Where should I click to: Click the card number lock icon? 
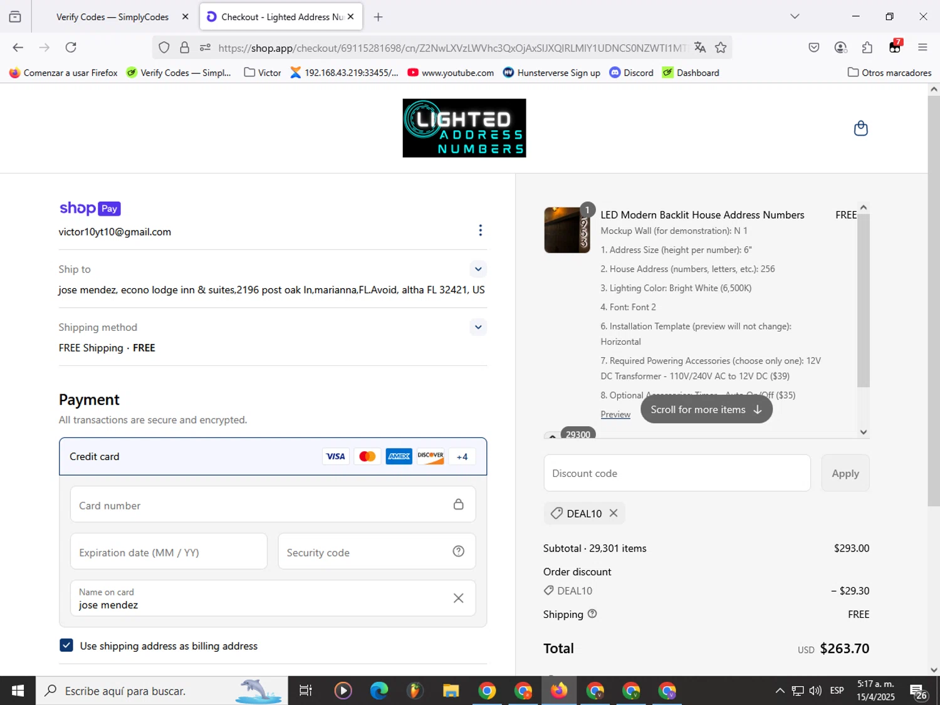coord(459,504)
